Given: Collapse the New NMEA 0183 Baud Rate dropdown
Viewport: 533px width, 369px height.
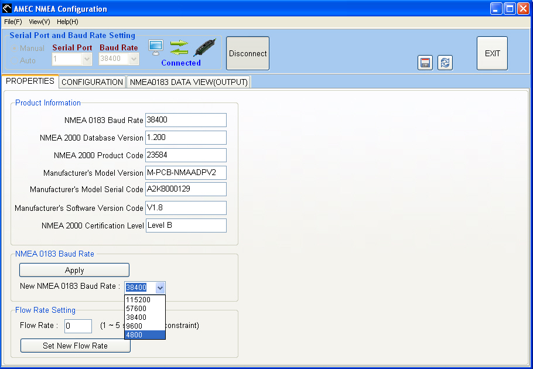Looking at the screenshot, I should point(160,288).
